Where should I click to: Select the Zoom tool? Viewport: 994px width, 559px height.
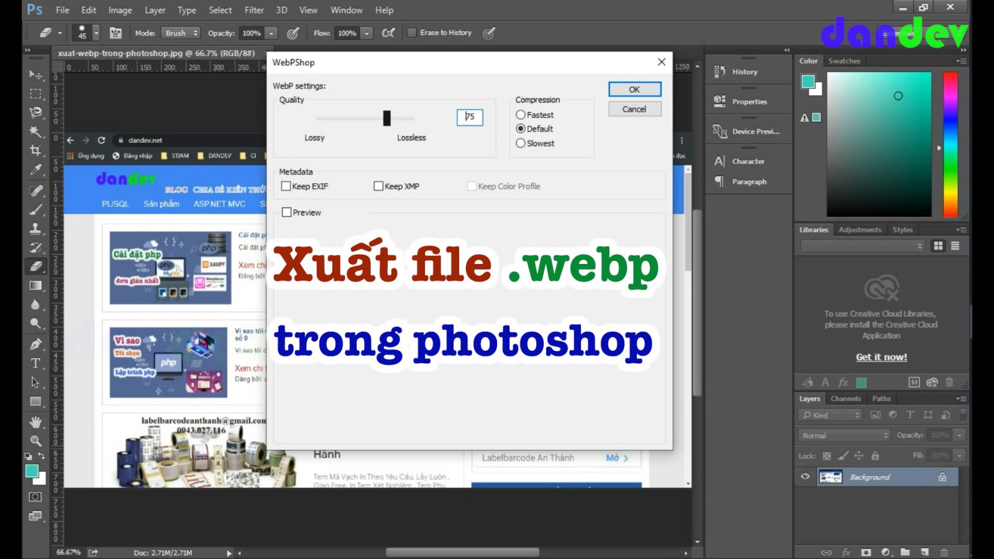click(x=35, y=441)
